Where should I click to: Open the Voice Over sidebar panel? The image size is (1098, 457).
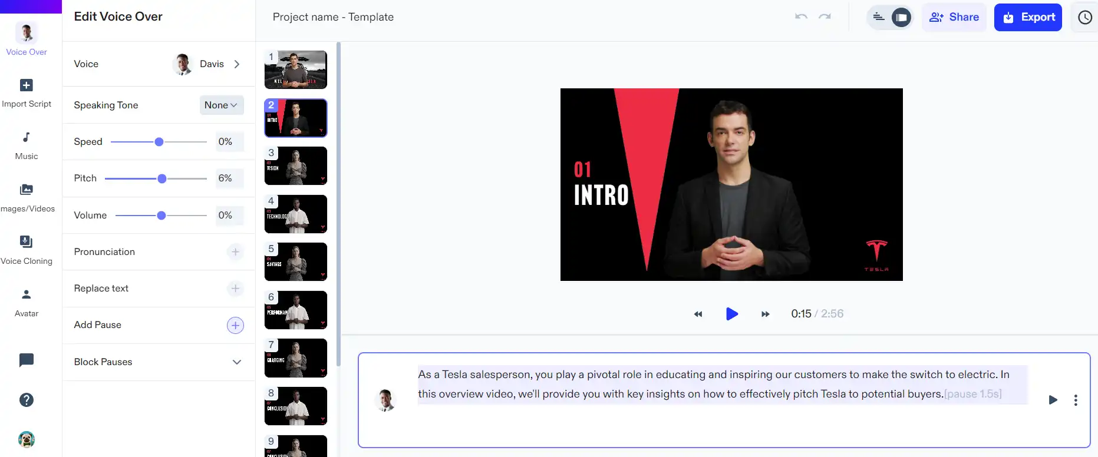click(27, 39)
